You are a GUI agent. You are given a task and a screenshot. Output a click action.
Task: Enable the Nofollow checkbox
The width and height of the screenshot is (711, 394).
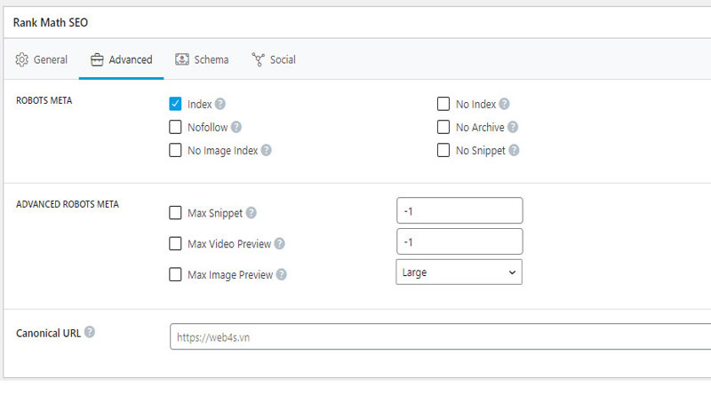(175, 128)
